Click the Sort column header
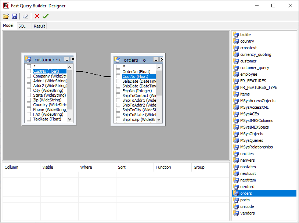The image size is (299, 223). [122, 167]
